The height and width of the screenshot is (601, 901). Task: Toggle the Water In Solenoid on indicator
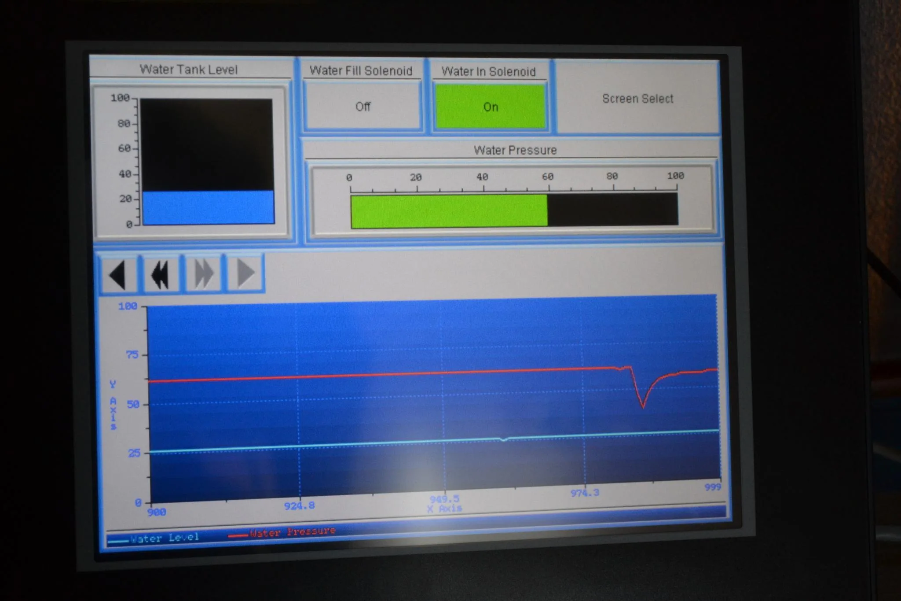(490, 107)
